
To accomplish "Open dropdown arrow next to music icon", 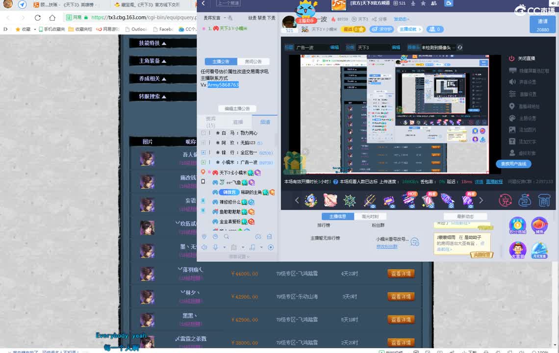I will pos(261,247).
